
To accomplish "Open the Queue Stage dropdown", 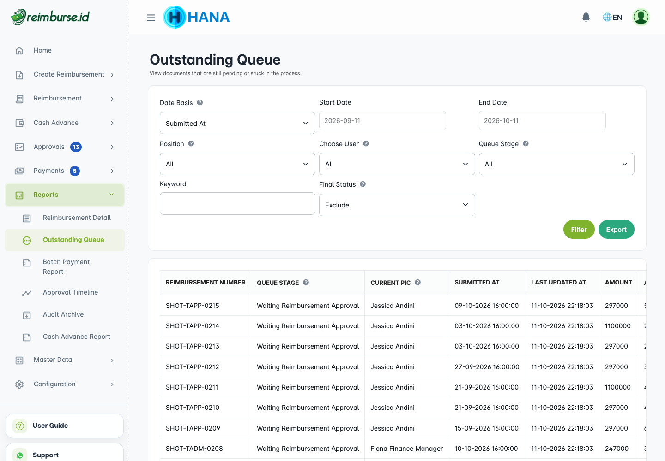I will point(556,164).
